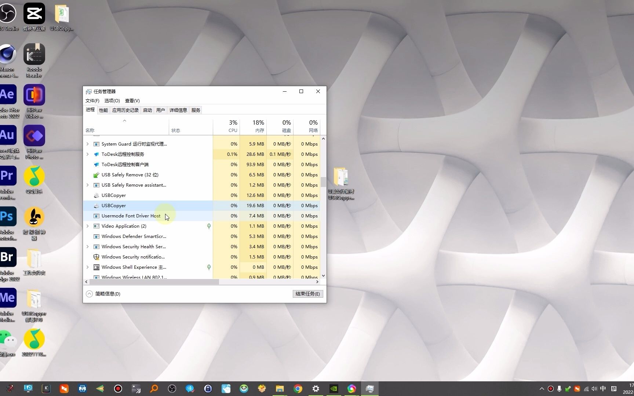
Task: Expand the Windows Security Health Service row
Action: pos(88,247)
